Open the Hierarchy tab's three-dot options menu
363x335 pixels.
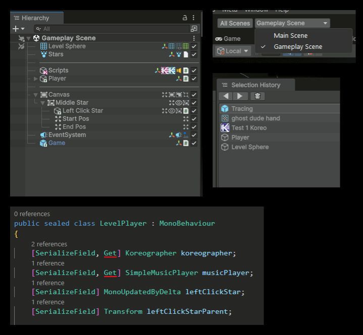point(193,18)
